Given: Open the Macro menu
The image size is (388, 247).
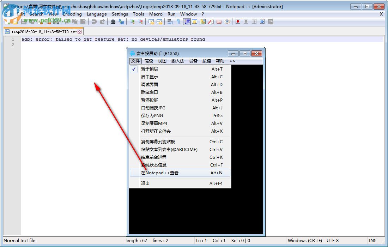Looking at the screenshot, I should point(156,14).
